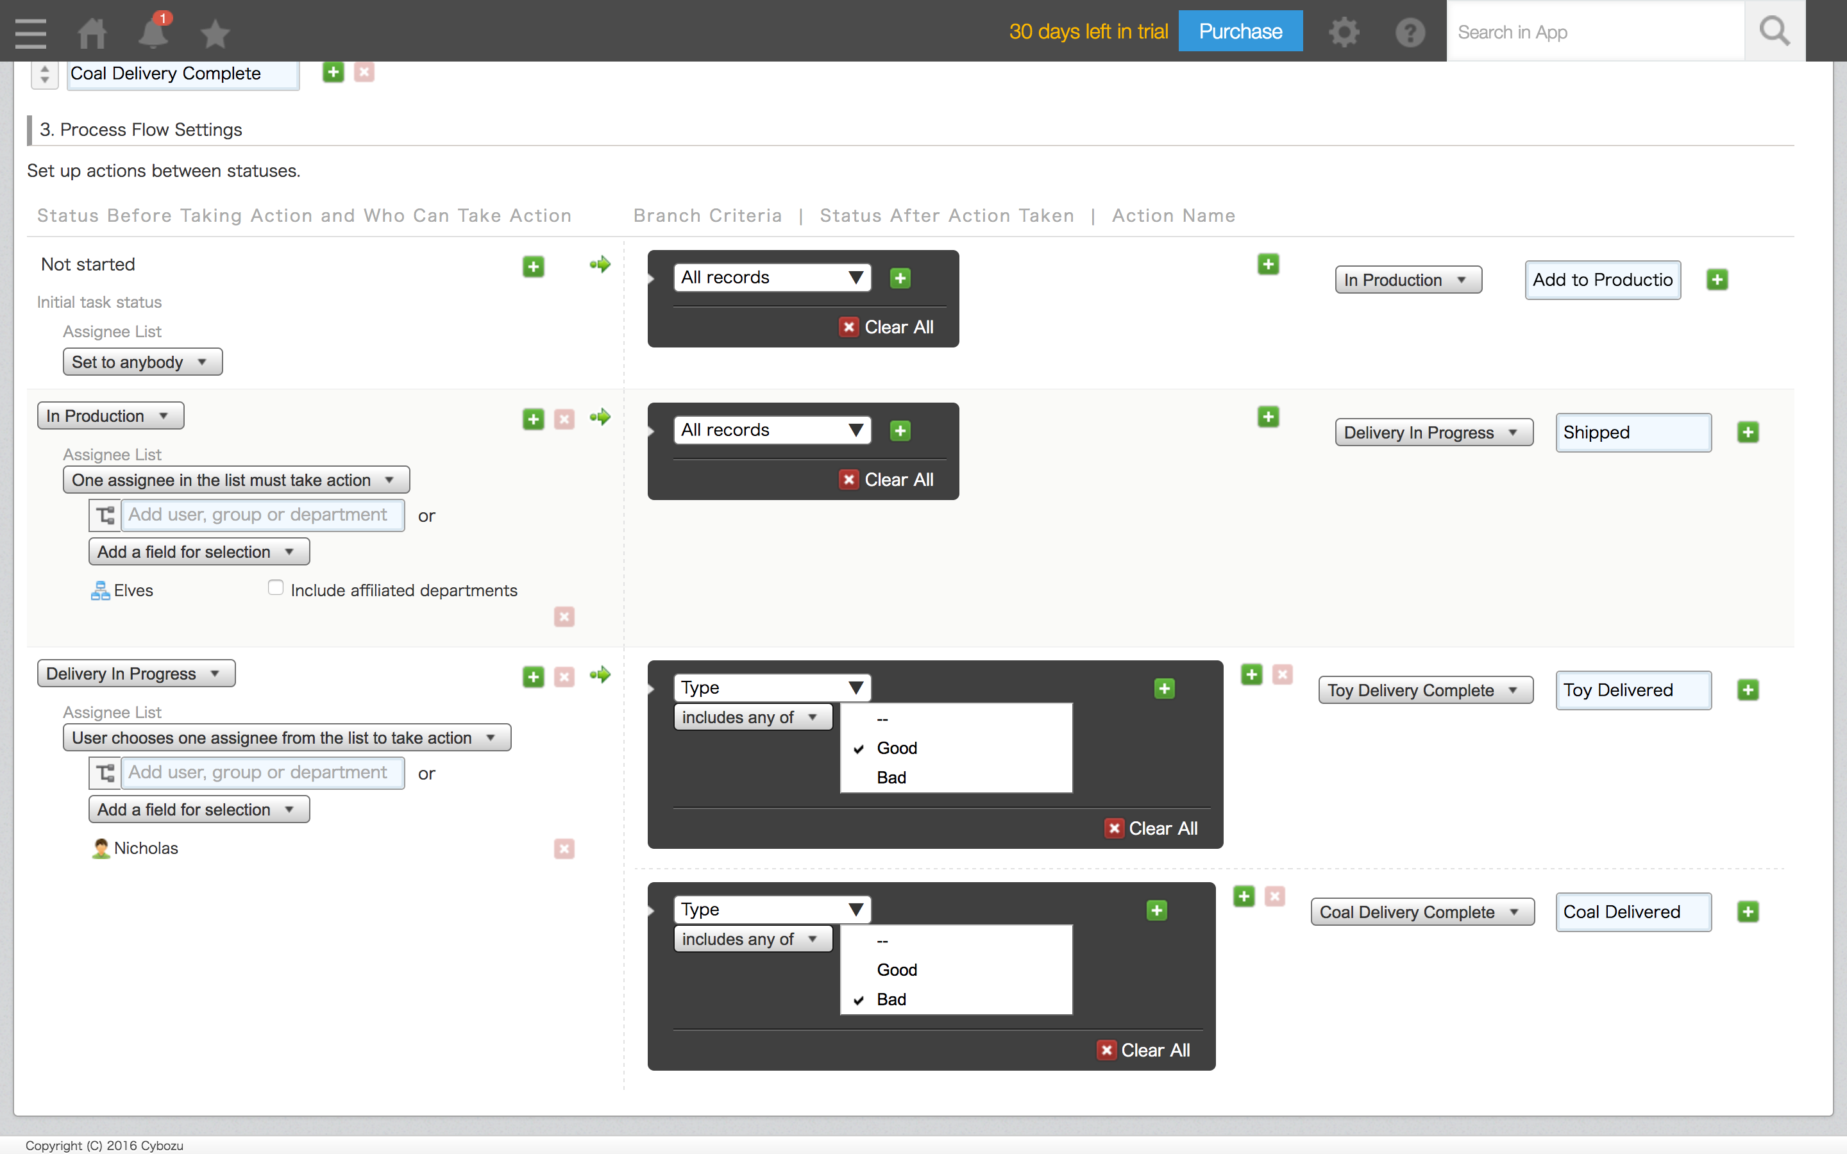Screen dimensions: 1847x1154
Task: Add a condition to the Coal Delivery Type criteria
Action: tap(1157, 910)
